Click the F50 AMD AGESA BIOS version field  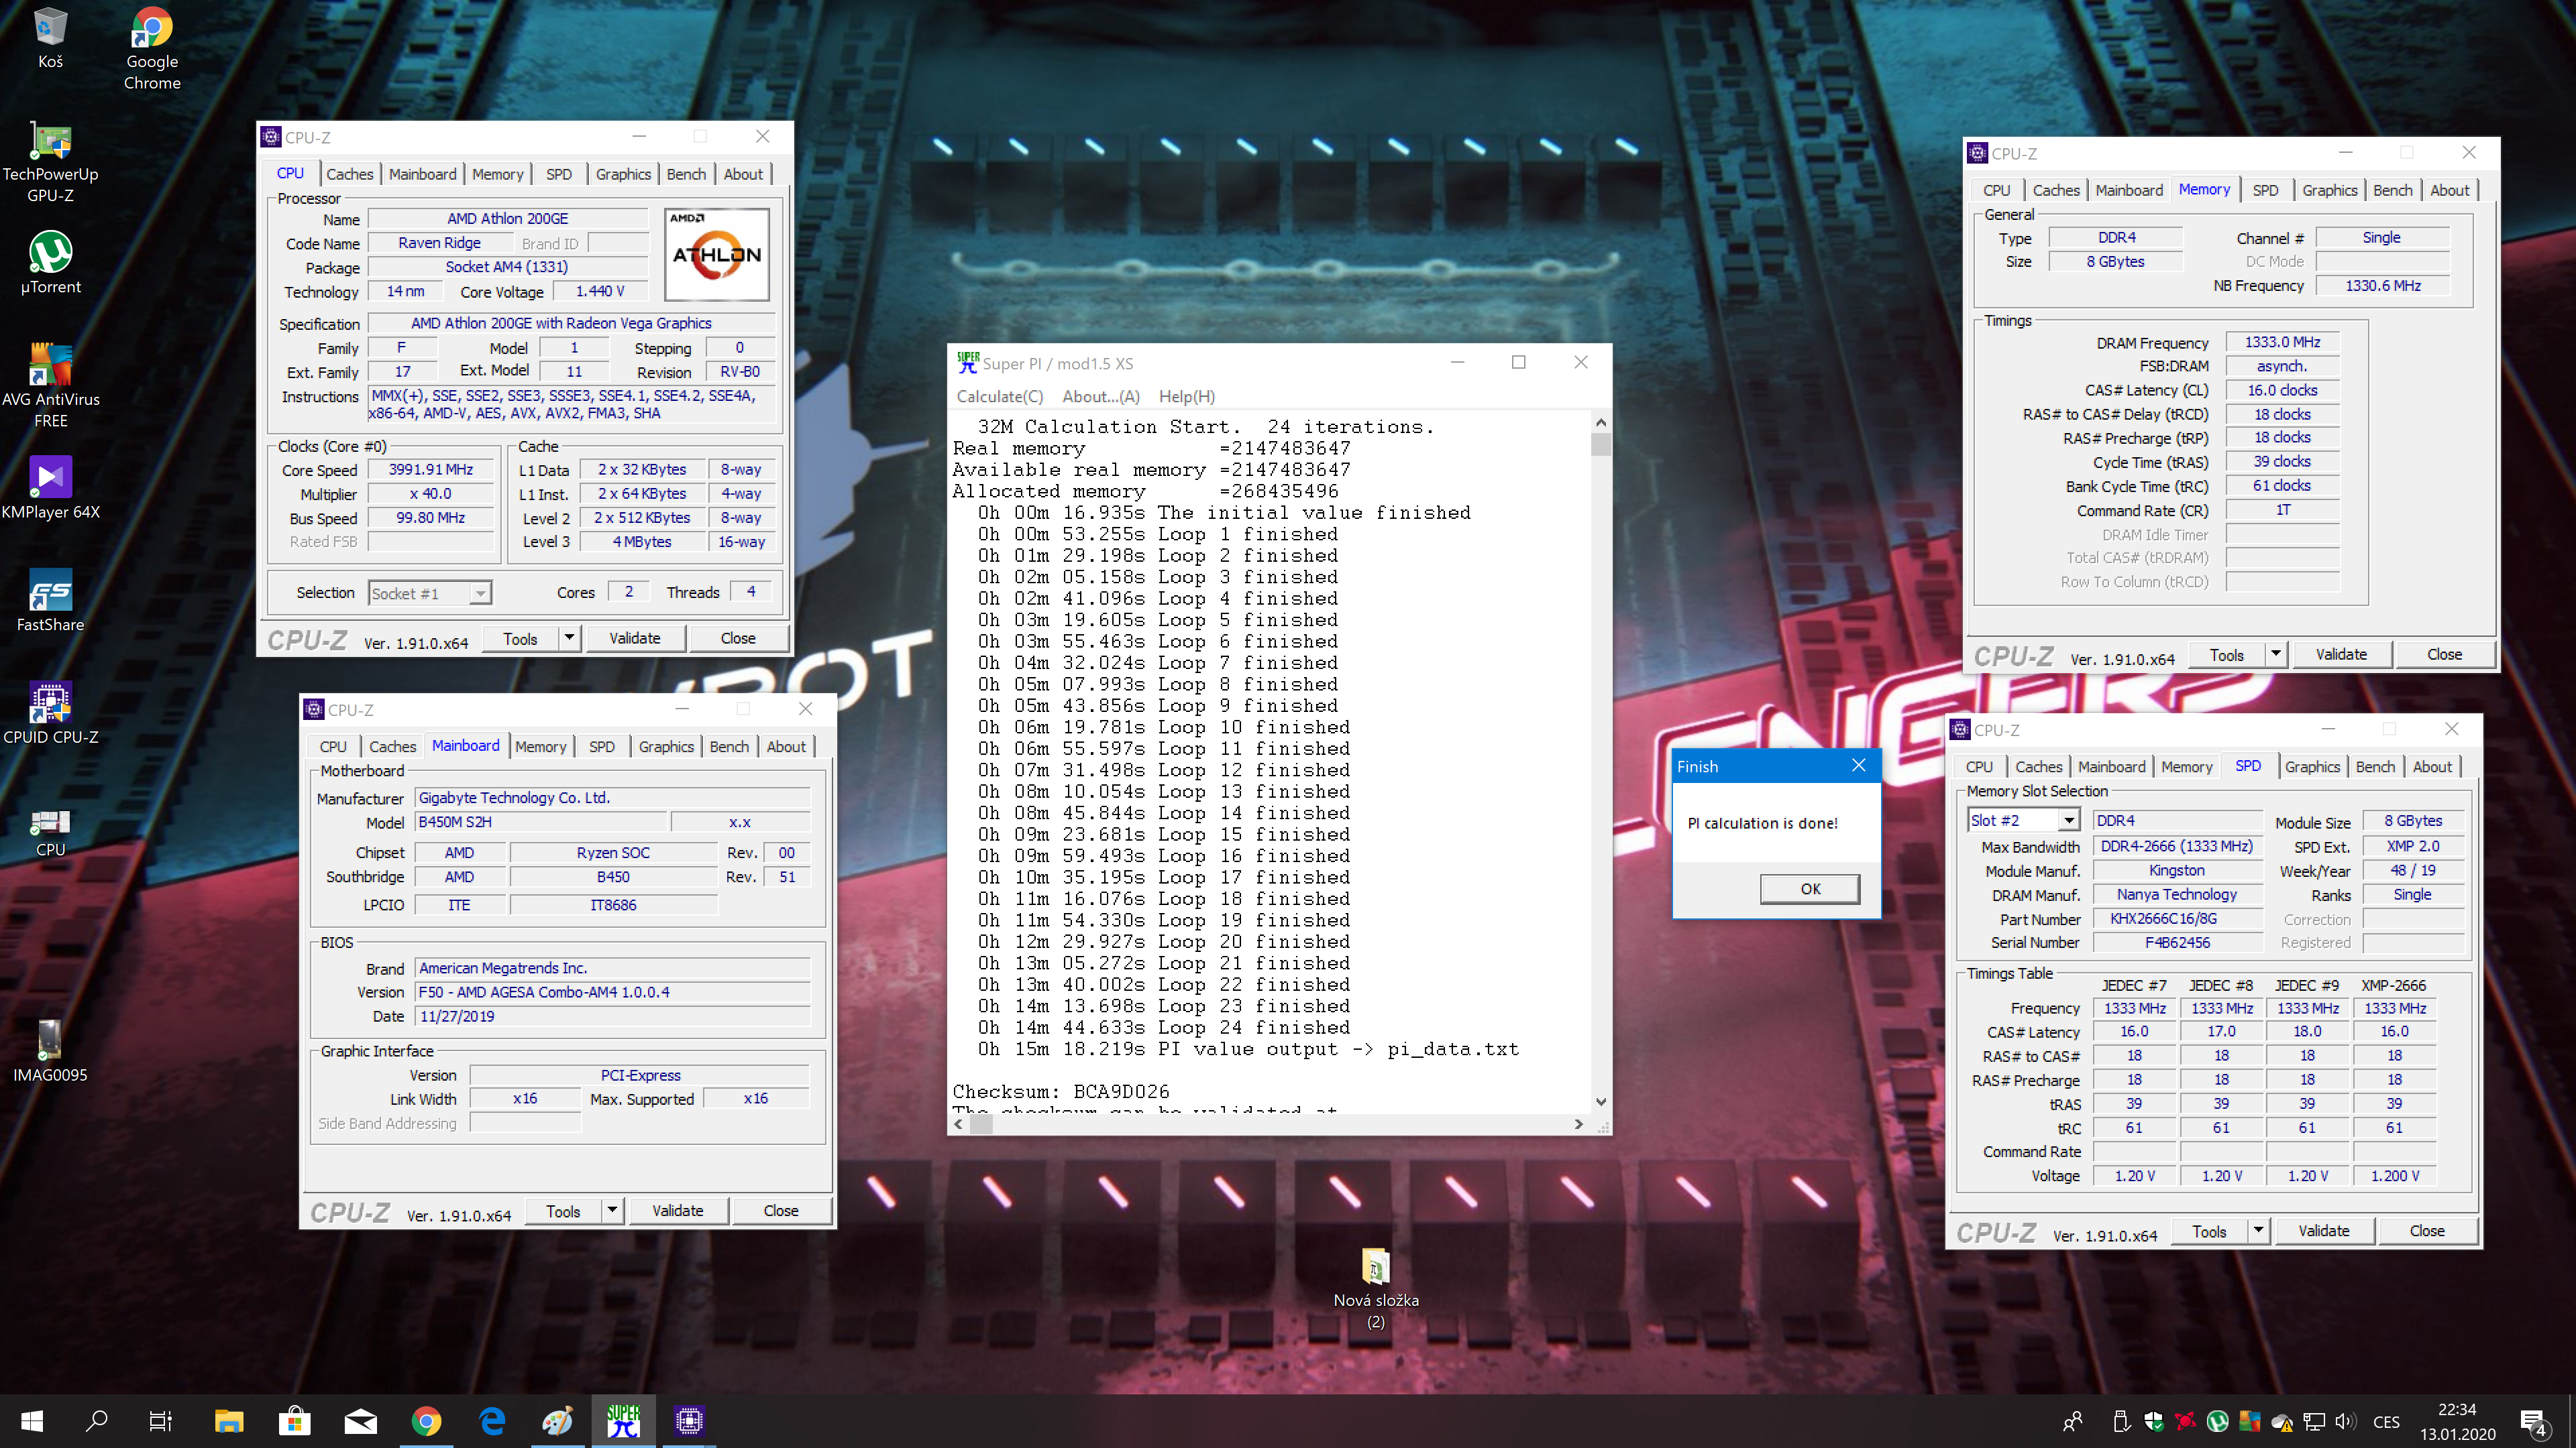pyautogui.click(x=613, y=991)
